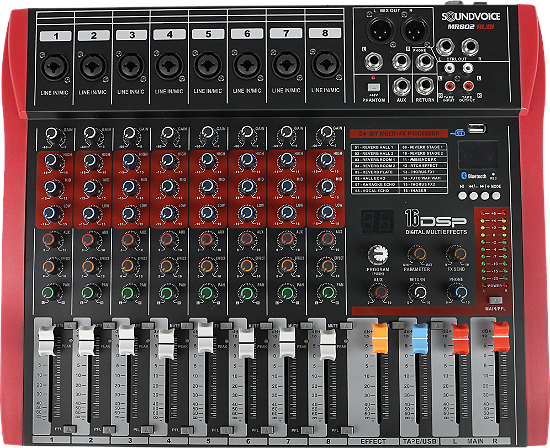Click the channel 7 orange EFFECT knob
The height and width of the screenshot is (448, 550).
tap(287, 266)
